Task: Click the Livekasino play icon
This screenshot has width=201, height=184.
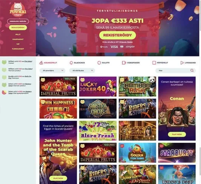Action: click(182, 63)
